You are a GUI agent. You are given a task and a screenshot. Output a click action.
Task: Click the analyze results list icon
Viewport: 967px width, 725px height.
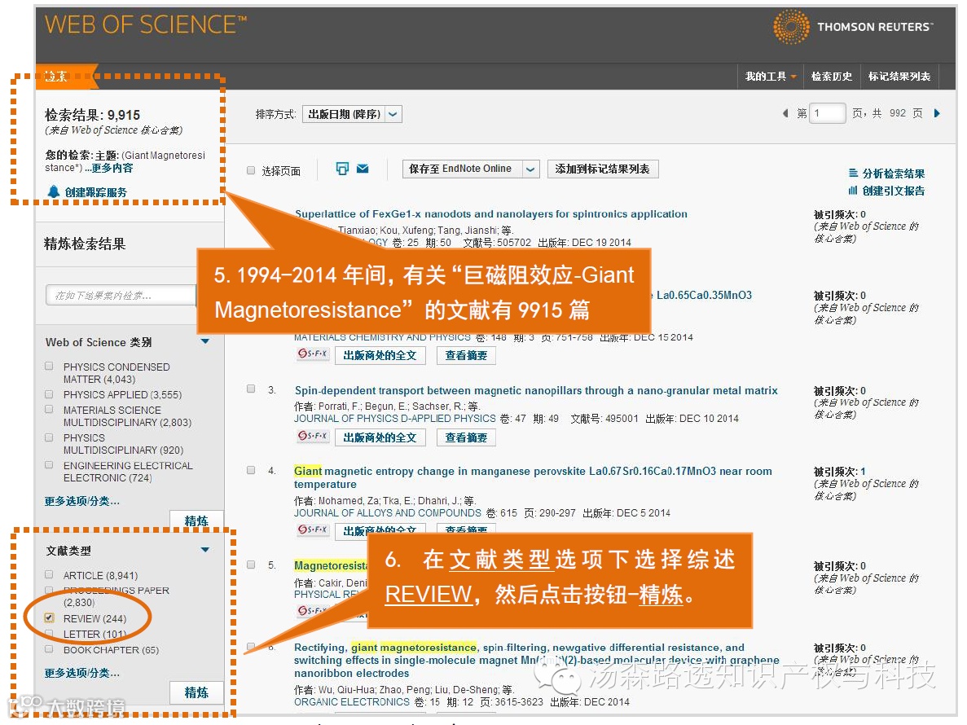coord(854,174)
